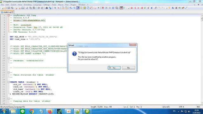Toggle Word Wrap in the toolbar
Viewport: 203px width, 114px height.
click(x=71, y=8)
